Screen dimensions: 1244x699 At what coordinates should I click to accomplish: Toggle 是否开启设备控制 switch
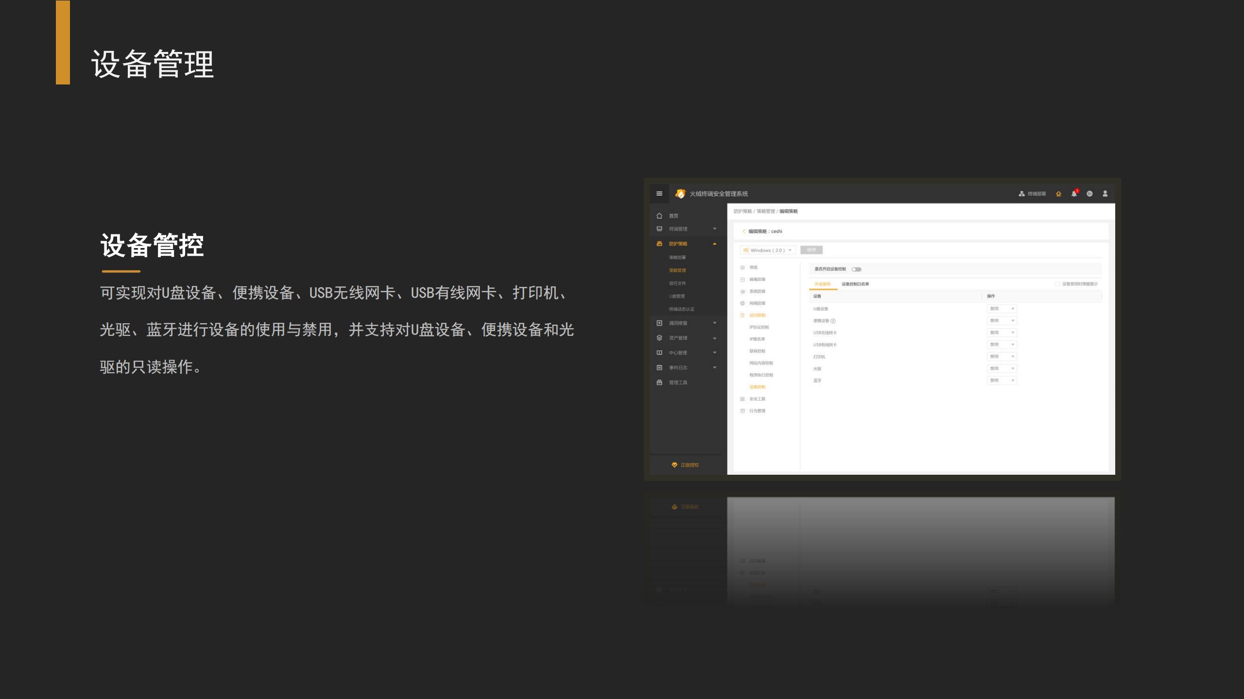click(857, 269)
